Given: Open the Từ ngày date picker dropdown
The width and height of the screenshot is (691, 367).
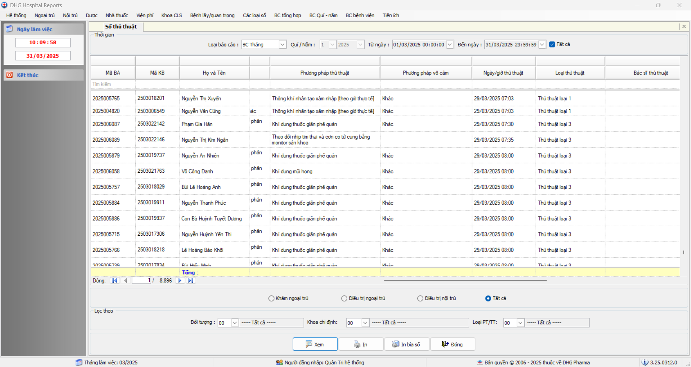Looking at the screenshot, I should tap(450, 45).
